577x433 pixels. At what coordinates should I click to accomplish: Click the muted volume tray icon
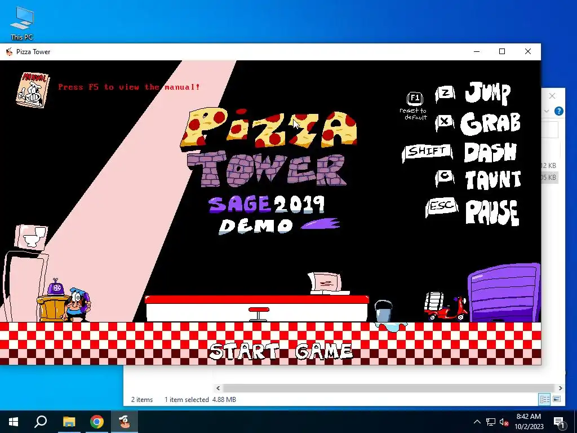[504, 422]
